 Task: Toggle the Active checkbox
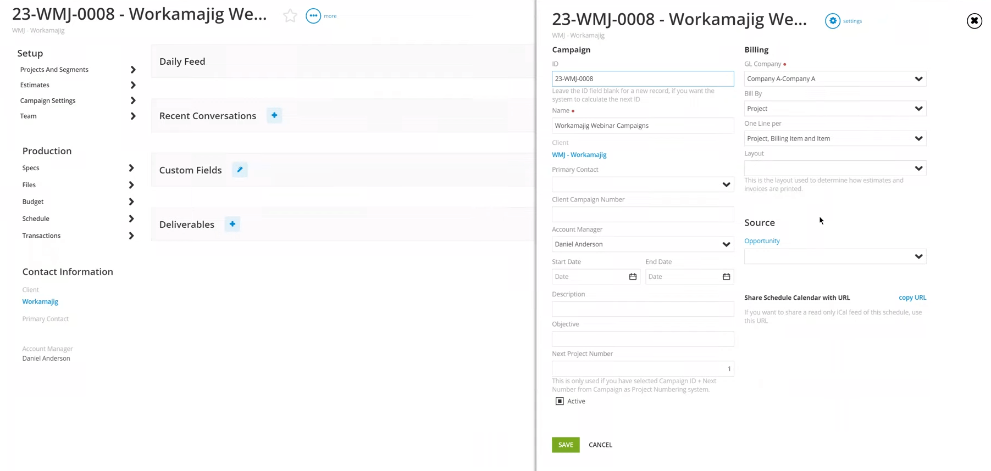560,401
